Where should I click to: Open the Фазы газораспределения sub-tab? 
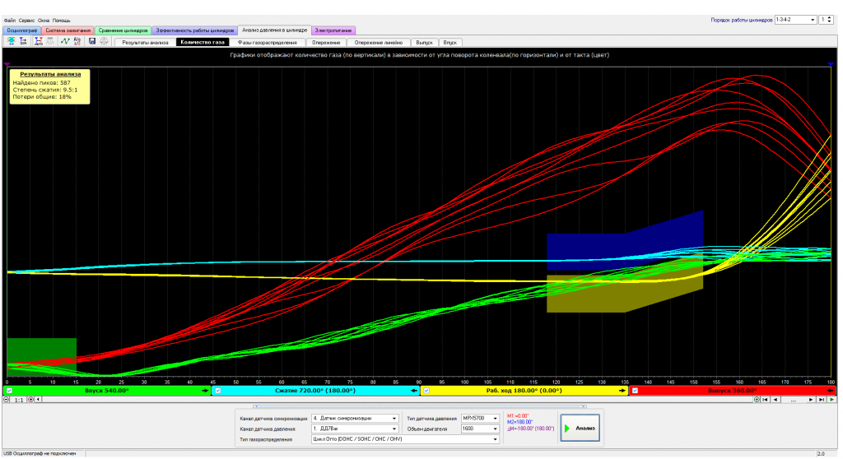pos(268,43)
